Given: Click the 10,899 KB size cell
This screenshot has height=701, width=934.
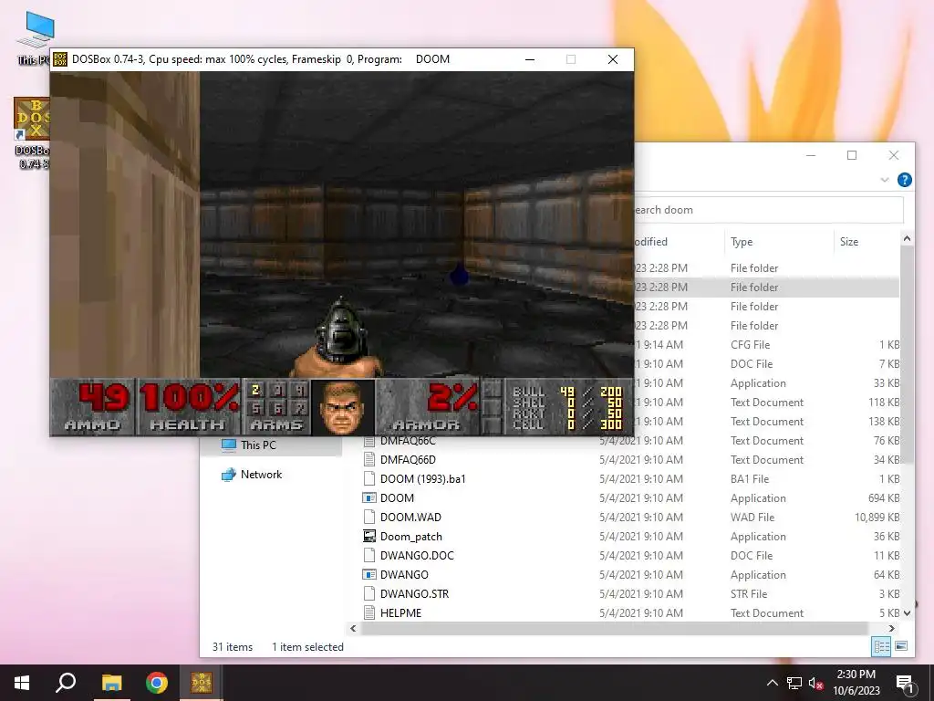Looking at the screenshot, I should click(x=877, y=517).
